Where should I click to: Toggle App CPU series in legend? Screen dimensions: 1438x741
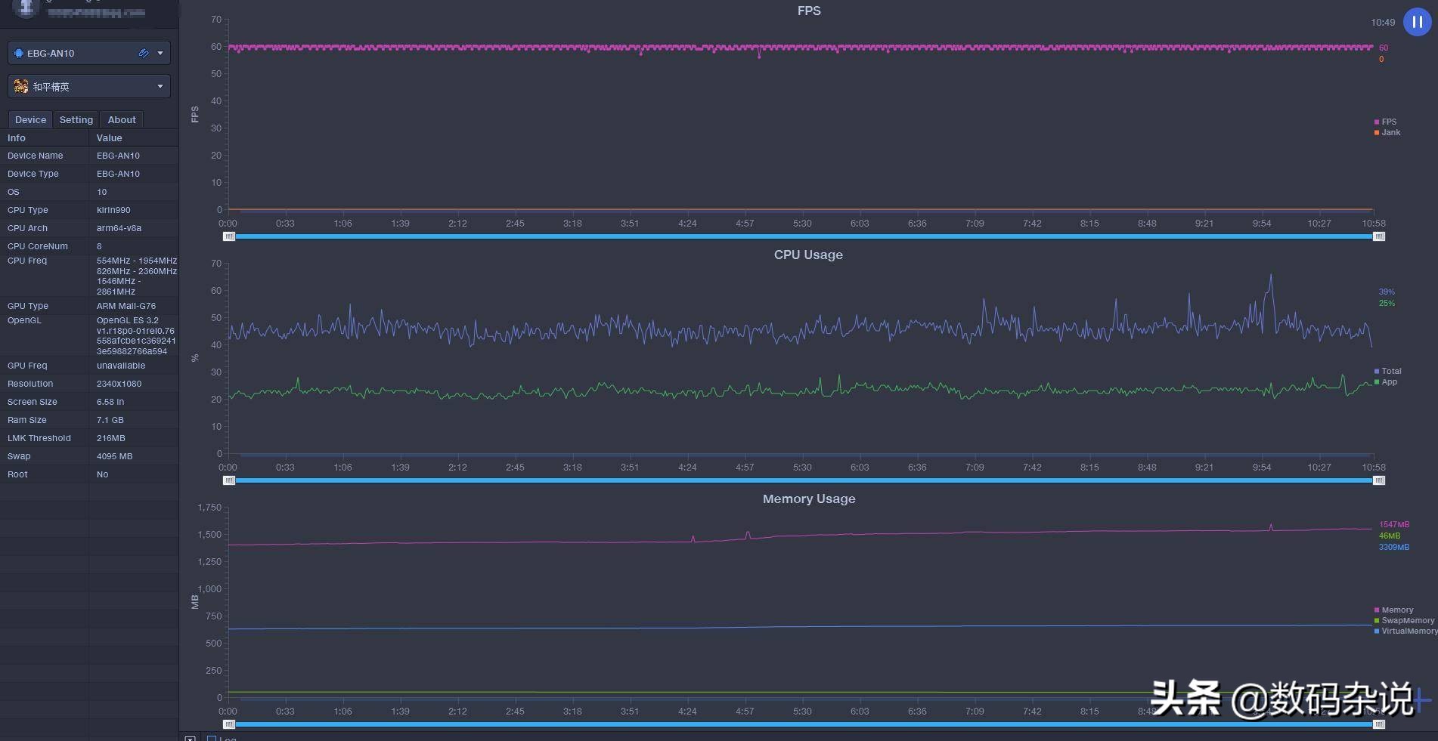click(1389, 382)
